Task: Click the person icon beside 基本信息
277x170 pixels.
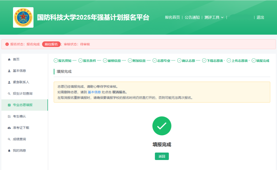Action: [9, 71]
